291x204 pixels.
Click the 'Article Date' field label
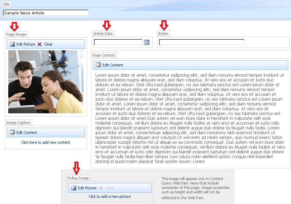coord(103,34)
